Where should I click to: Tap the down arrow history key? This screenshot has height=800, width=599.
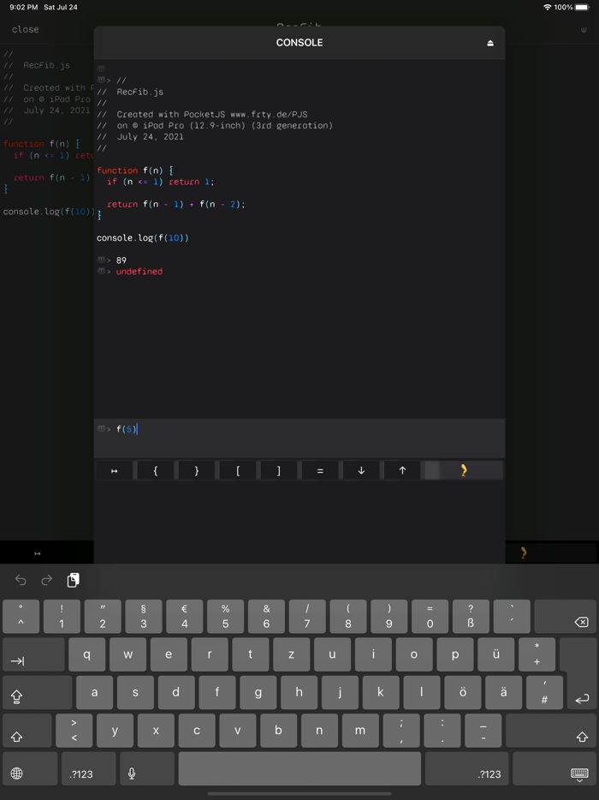point(361,471)
